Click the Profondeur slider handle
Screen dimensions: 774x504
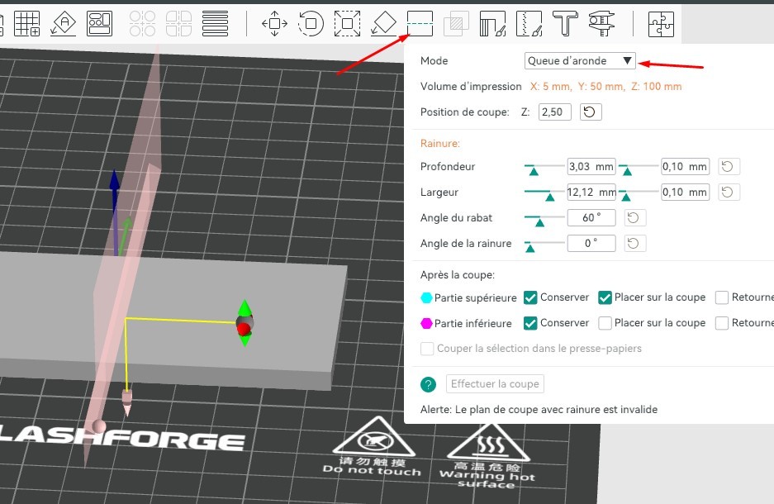534,170
